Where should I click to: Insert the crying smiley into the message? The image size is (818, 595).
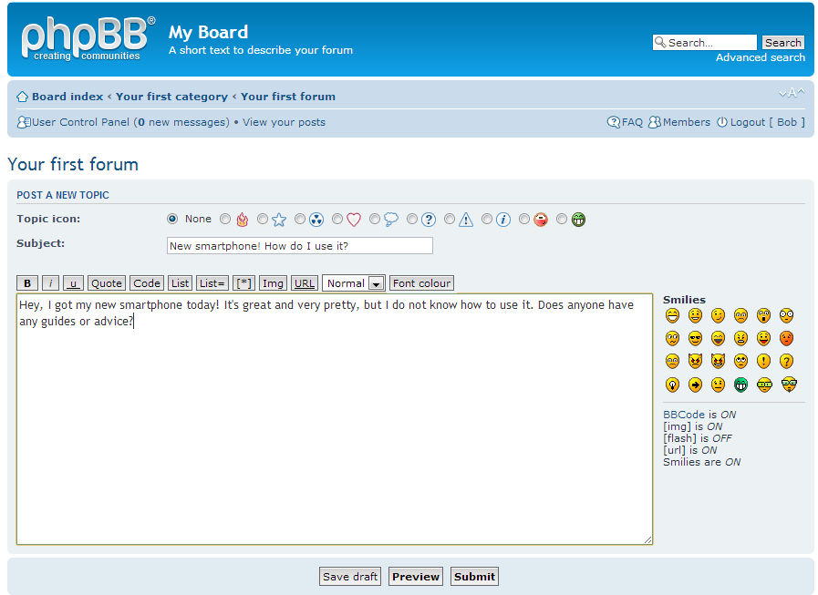tap(672, 361)
